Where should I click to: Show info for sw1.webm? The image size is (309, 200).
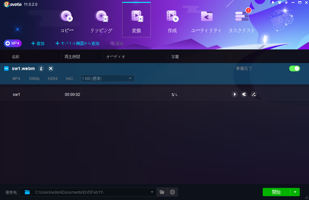[41, 68]
